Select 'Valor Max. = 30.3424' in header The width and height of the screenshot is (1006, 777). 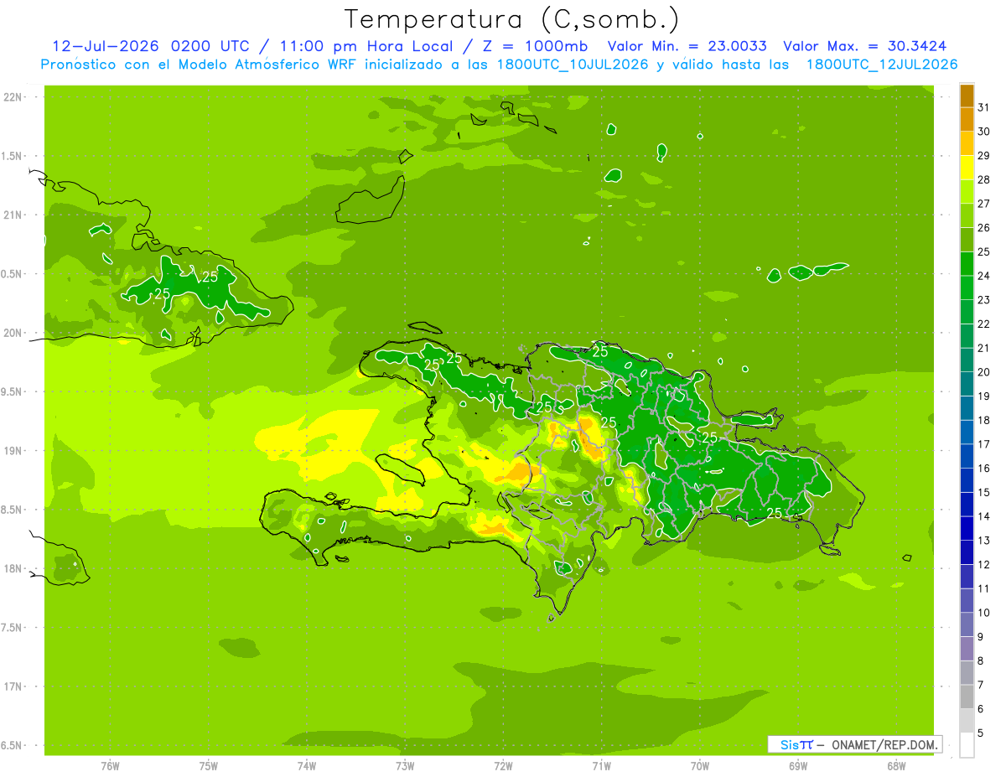865,46
